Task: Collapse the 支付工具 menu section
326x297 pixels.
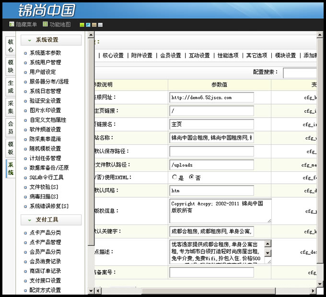Action: (29, 220)
